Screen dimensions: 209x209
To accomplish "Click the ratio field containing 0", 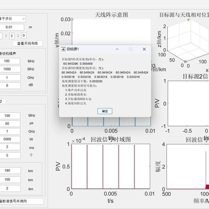I will pyautogui.click(x=24, y=36).
